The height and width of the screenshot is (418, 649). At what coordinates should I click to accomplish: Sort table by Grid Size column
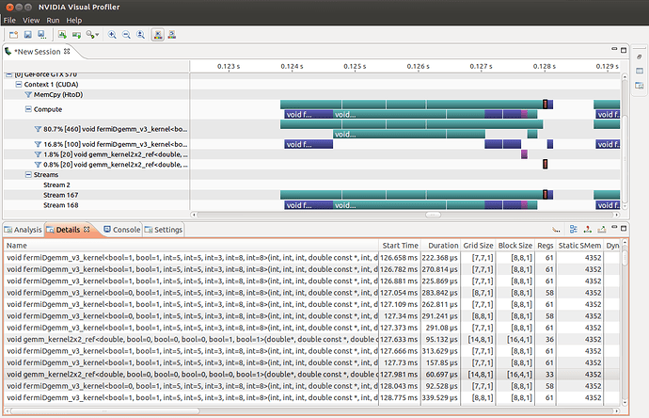pos(478,246)
